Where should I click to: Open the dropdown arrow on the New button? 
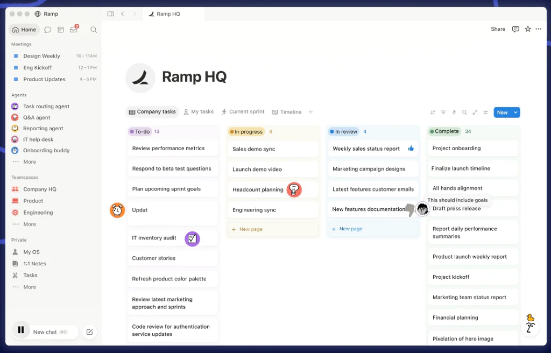[x=515, y=112]
